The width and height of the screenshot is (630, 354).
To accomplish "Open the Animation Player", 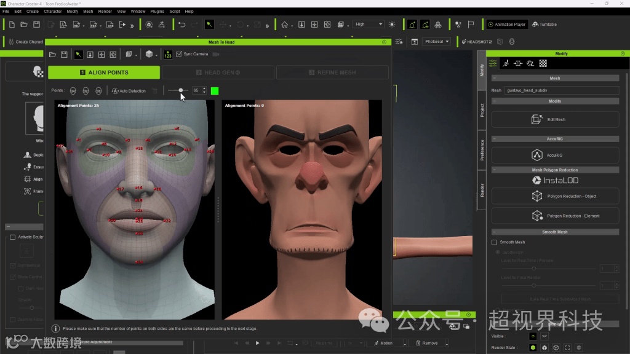I will [507, 25].
